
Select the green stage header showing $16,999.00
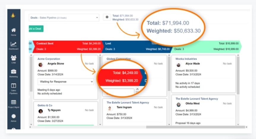pos(206,47)
